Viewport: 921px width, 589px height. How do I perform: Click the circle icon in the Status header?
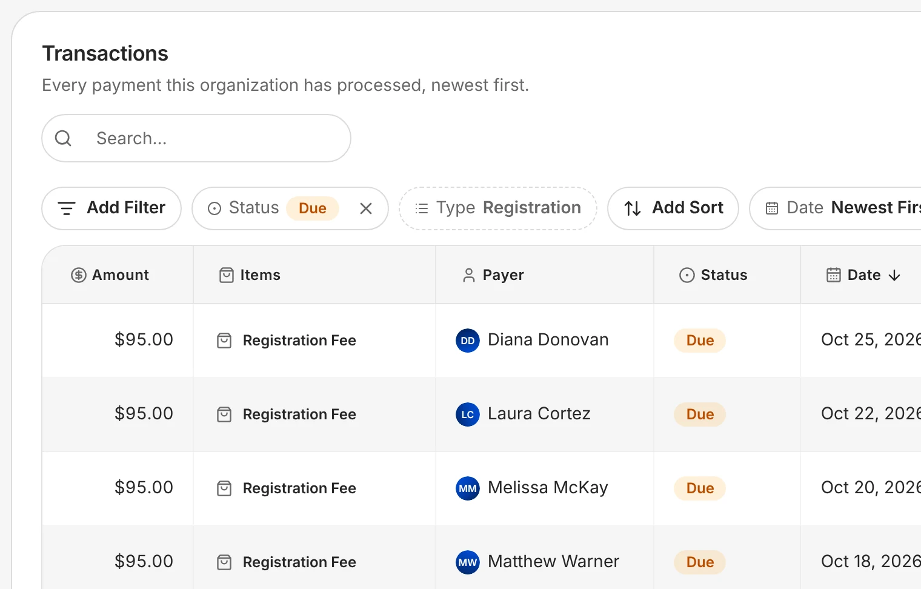click(687, 275)
